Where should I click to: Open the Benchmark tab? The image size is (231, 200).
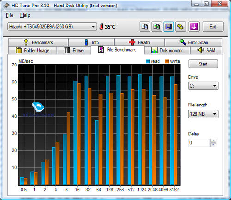pos(38,42)
